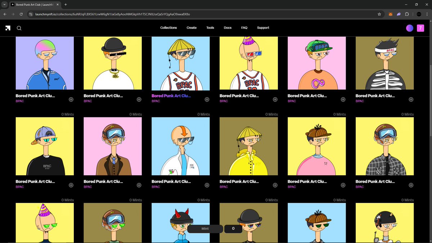Click plus icon for skeleton shirt headband punk
Image resolution: width=432 pixels, height=243 pixels.
(x=411, y=99)
